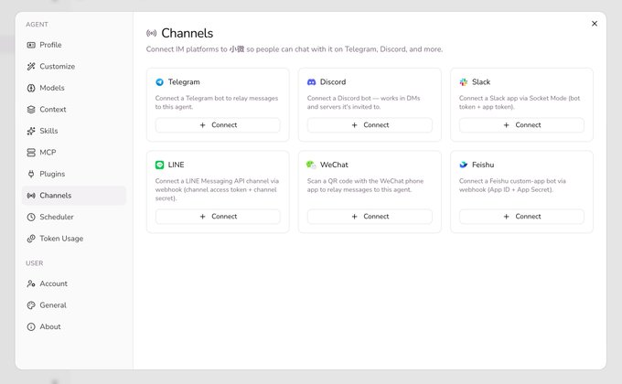This screenshot has height=384, width=622.
Task: Click the Account user icon
Action: pos(31,283)
